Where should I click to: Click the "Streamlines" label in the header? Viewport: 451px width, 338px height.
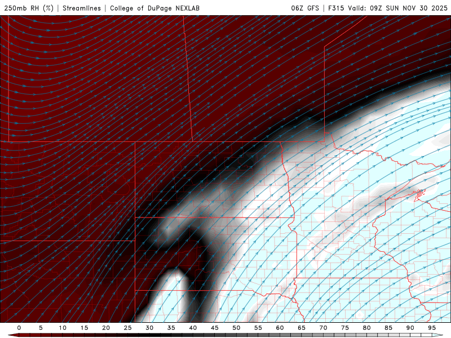(82, 8)
